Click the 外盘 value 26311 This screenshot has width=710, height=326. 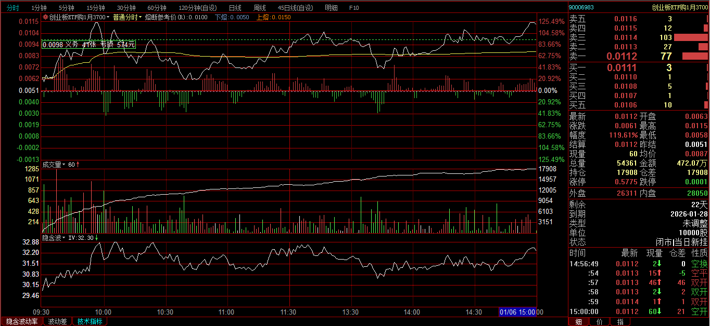coord(627,194)
